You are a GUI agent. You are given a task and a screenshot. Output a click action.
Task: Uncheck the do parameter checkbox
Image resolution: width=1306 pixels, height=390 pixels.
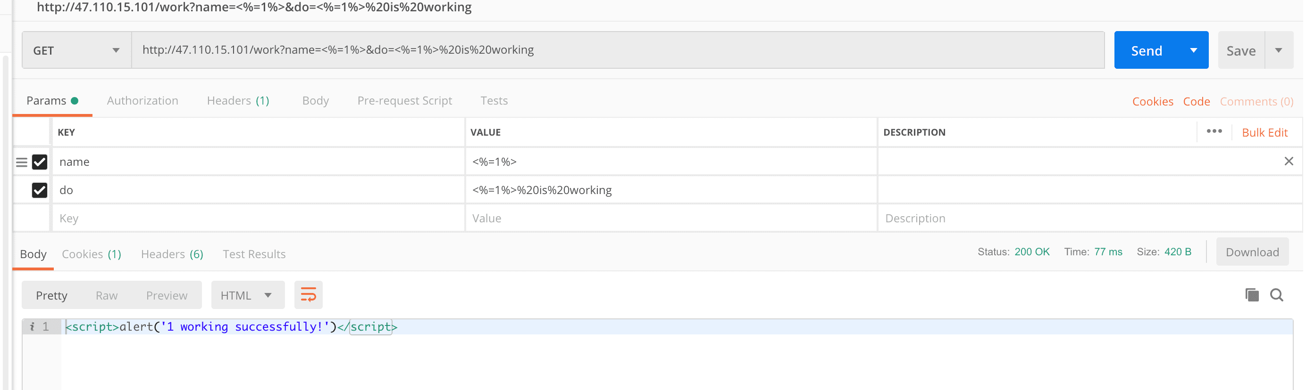coord(40,190)
